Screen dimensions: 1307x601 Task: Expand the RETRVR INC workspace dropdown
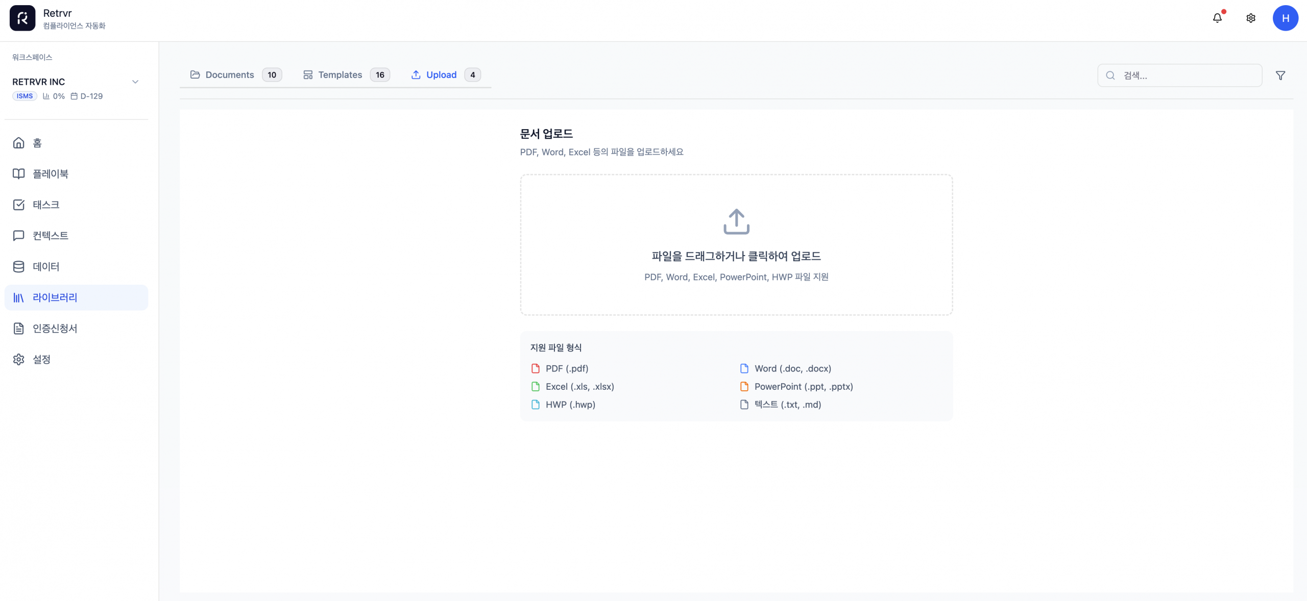(x=135, y=82)
